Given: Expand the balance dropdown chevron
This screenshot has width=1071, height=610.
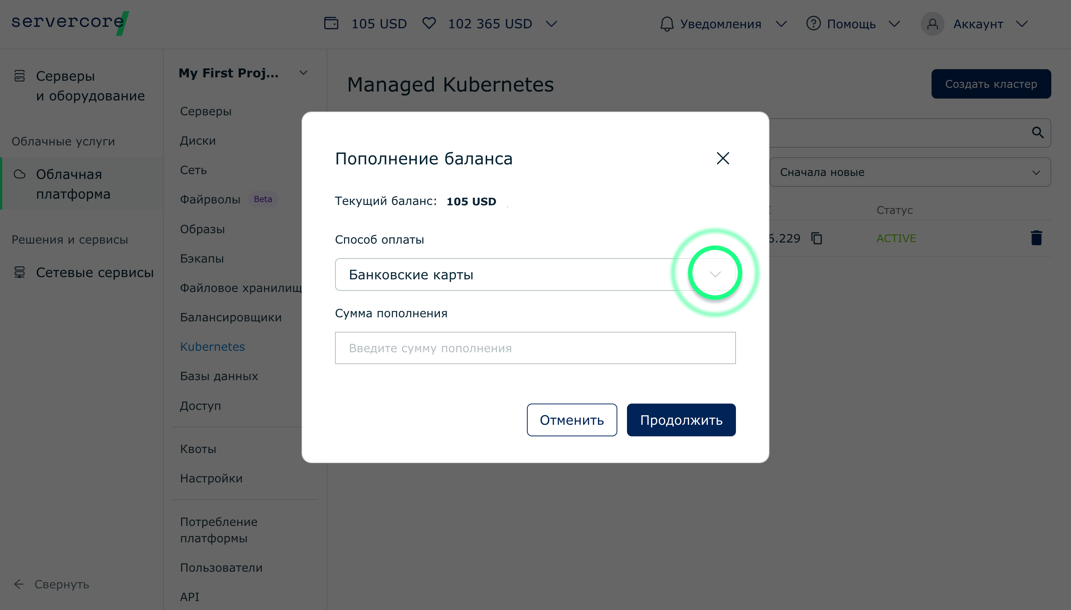Looking at the screenshot, I should pyautogui.click(x=551, y=24).
